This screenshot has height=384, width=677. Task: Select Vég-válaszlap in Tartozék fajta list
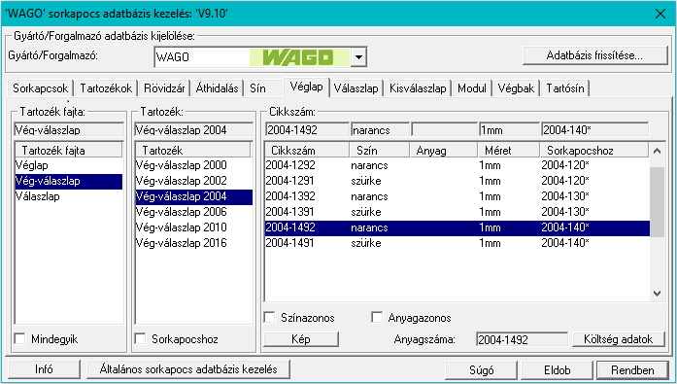coord(69,181)
